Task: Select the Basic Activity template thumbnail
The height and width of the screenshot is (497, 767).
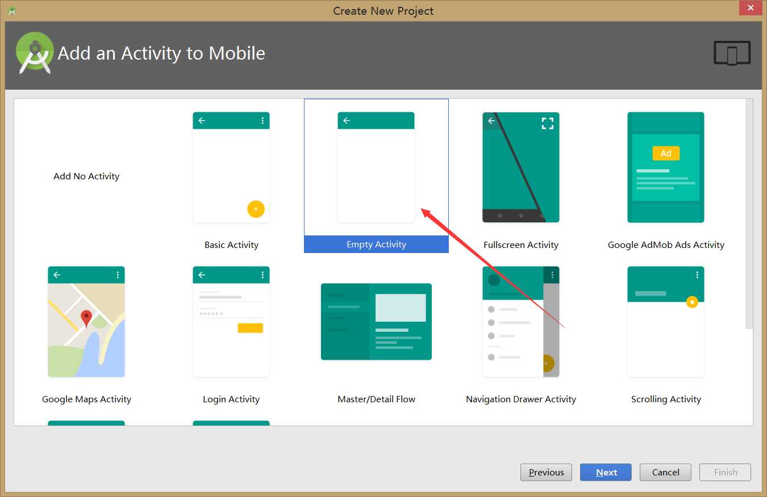Action: (231, 167)
